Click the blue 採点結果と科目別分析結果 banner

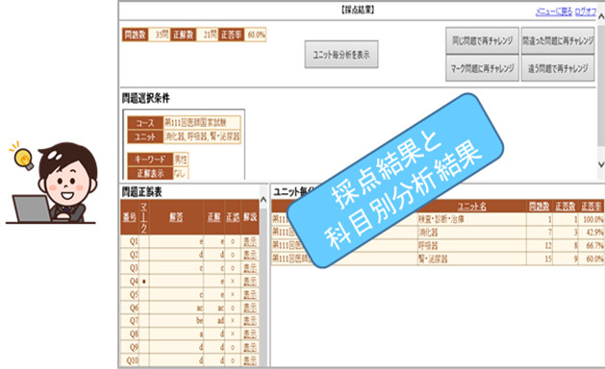click(x=394, y=181)
